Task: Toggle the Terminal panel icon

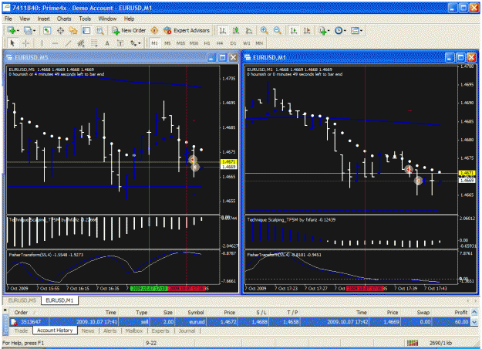Action: click(86, 30)
